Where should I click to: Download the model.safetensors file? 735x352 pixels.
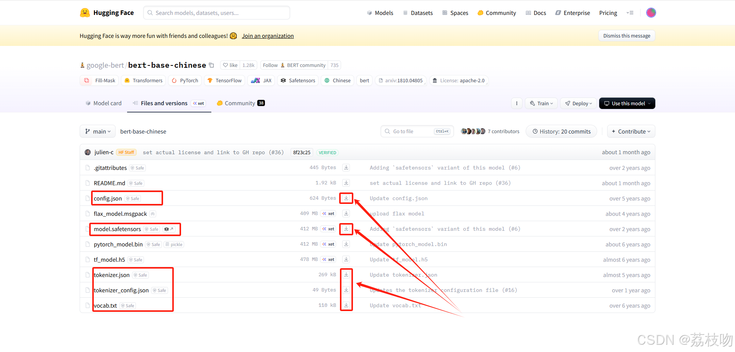[346, 229]
